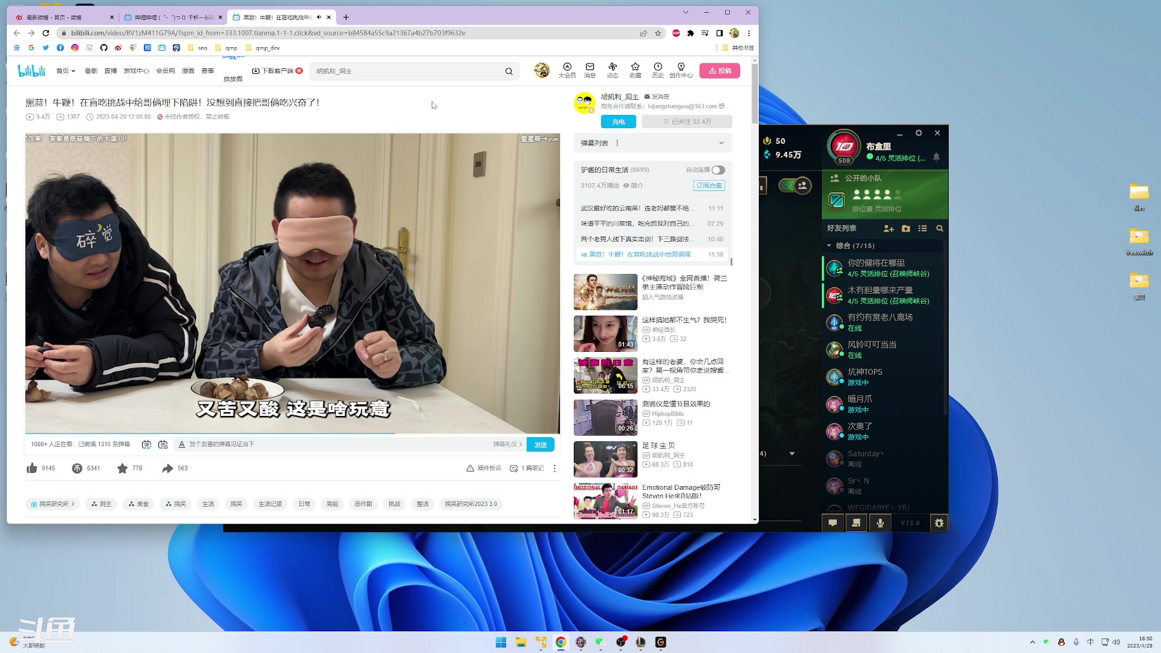Viewport: 1161px width, 653px height.
Task: Open 创作中心 creator center icon
Action: pos(681,70)
